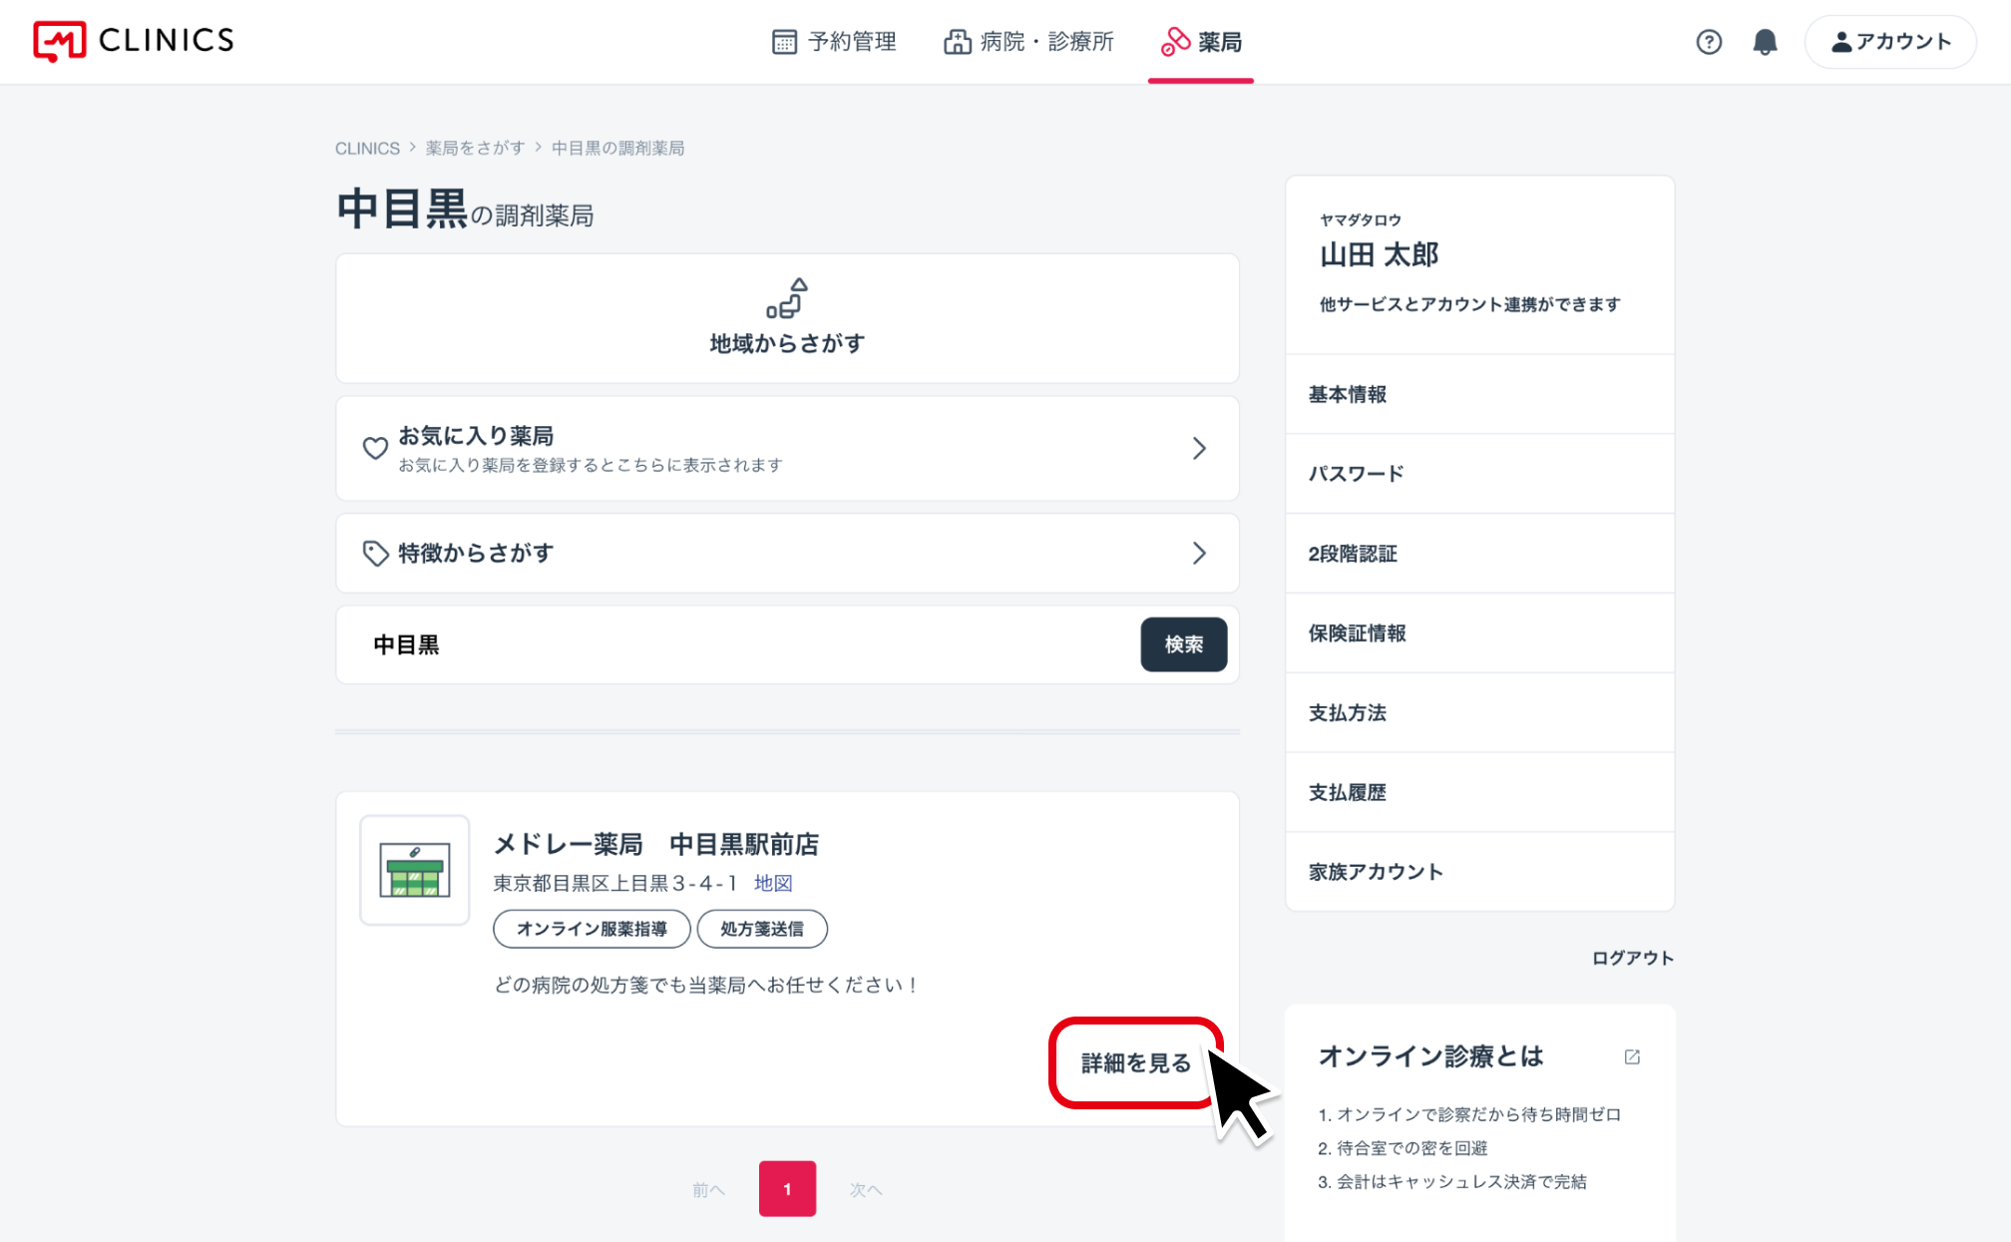This screenshot has width=2011, height=1242.
Task: Click the 病院・診療所 building icon
Action: click(958, 42)
